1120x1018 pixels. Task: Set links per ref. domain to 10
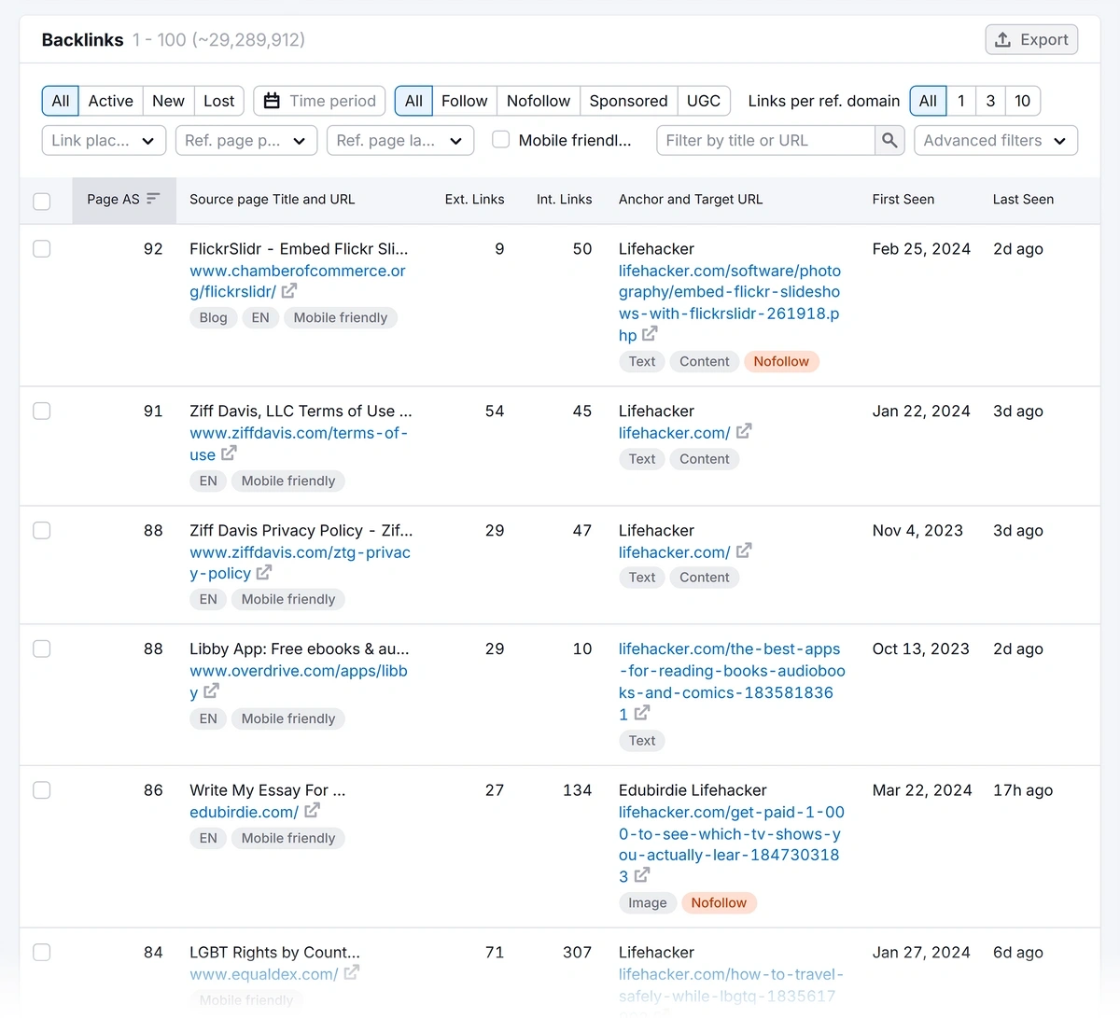(1023, 101)
